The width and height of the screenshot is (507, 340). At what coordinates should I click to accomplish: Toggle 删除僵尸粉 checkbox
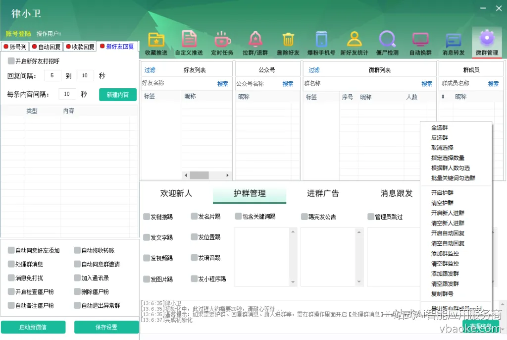pyautogui.click(x=77, y=291)
